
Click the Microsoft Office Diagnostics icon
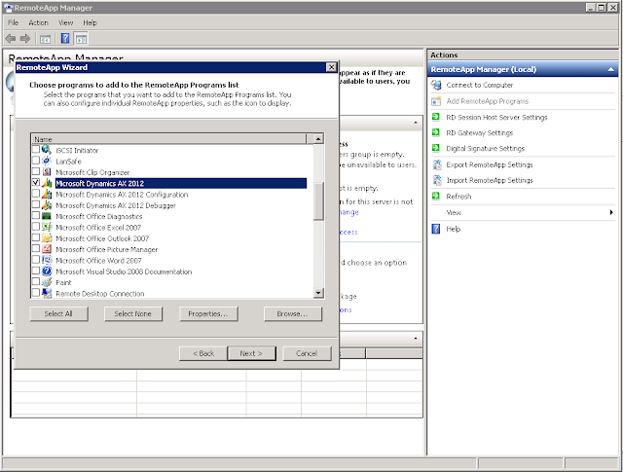[x=47, y=216]
